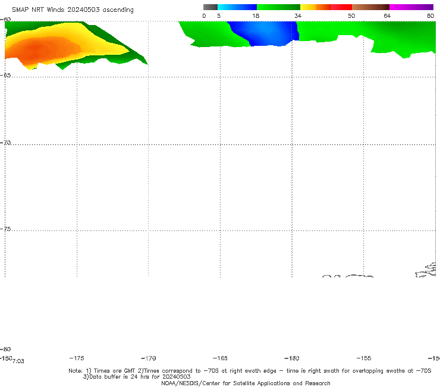Image resolution: width=440 pixels, height=387 pixels.
Task: Click the blue low-wind region on the map
Action: point(264,33)
